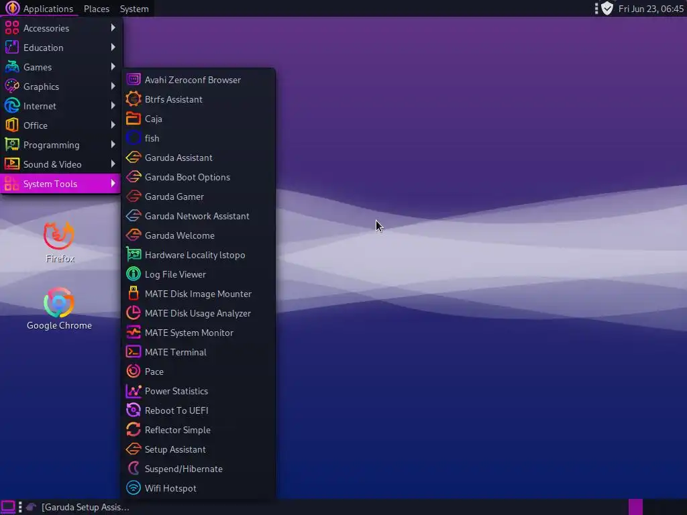Open Wifi Hotspot icon

(134, 488)
